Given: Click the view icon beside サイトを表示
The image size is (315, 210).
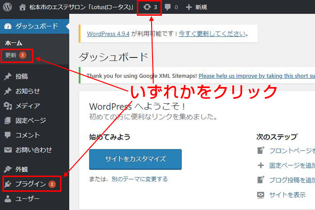Looking at the screenshot, I should (x=261, y=195).
